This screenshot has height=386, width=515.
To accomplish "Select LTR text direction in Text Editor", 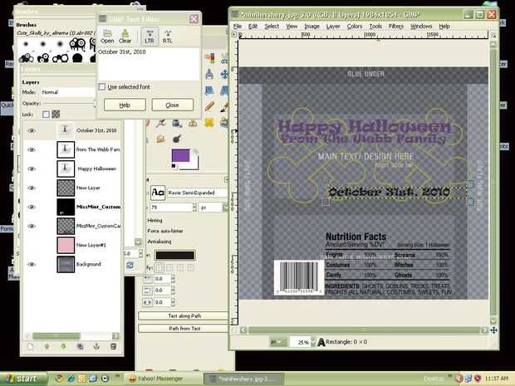I will click(150, 37).
